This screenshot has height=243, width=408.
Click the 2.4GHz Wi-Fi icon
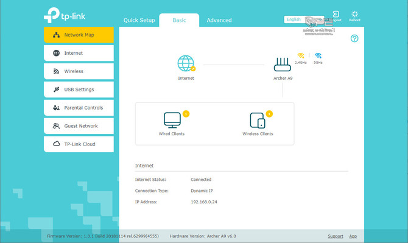[x=301, y=55]
